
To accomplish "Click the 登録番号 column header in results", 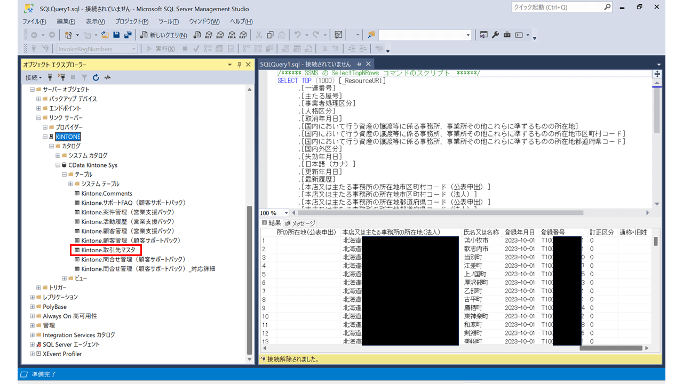I will pos(552,233).
